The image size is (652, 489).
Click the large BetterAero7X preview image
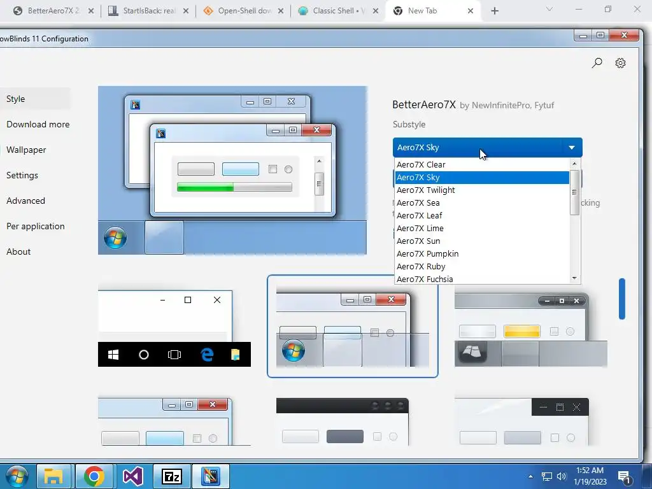tap(232, 170)
